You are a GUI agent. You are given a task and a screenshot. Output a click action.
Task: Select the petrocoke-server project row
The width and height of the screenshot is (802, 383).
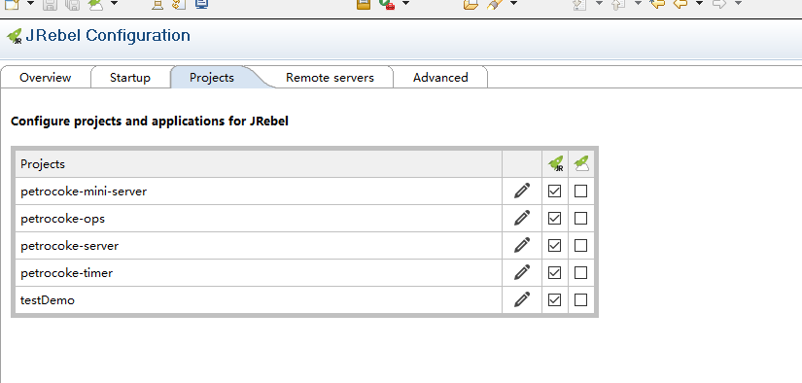click(259, 245)
